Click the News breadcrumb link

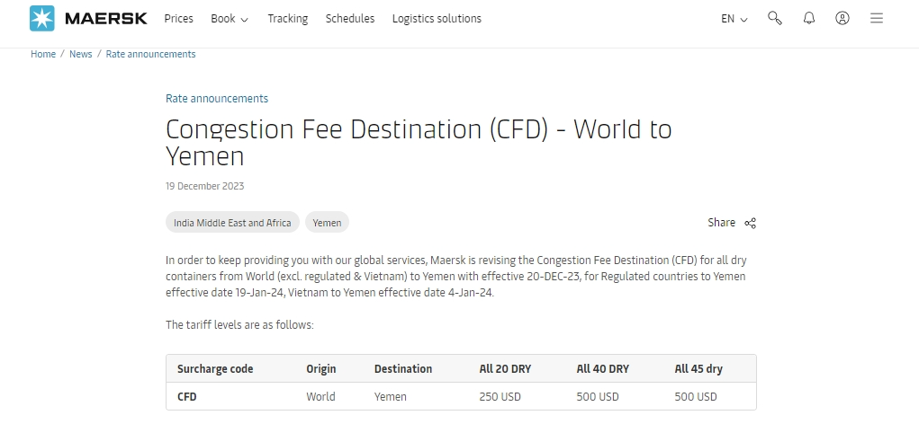81,54
